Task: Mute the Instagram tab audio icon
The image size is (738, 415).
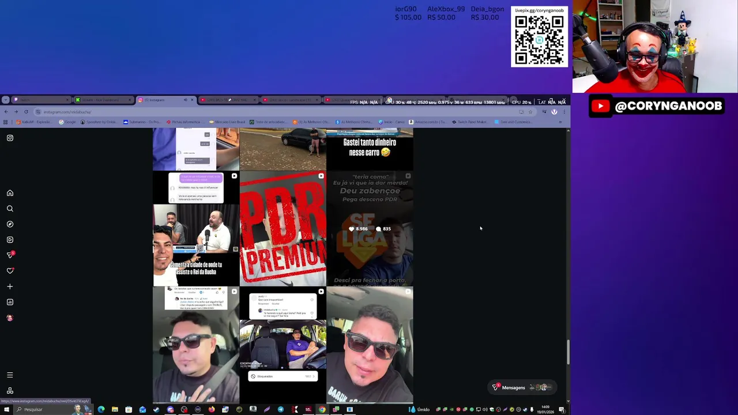Action: pyautogui.click(x=185, y=100)
